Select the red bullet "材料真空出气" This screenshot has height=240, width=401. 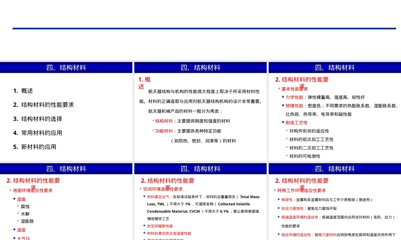(x=158, y=197)
